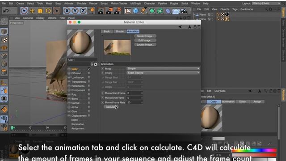Add a camera object icon

pos(184,11)
